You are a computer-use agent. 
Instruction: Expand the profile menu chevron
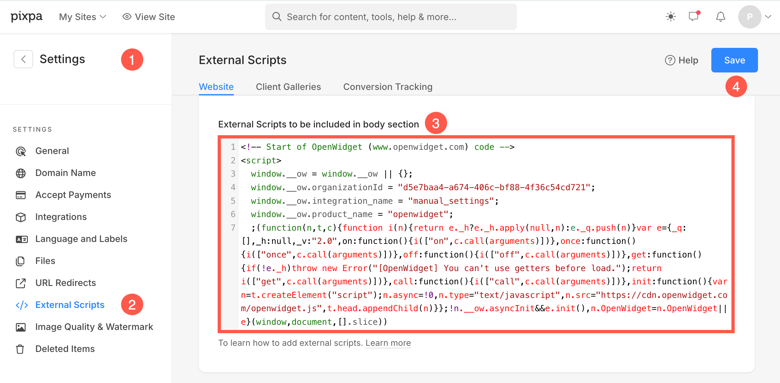click(x=768, y=17)
